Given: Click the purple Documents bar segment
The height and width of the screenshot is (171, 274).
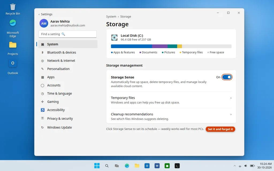Looking at the screenshot, I should pyautogui.click(x=160, y=46).
